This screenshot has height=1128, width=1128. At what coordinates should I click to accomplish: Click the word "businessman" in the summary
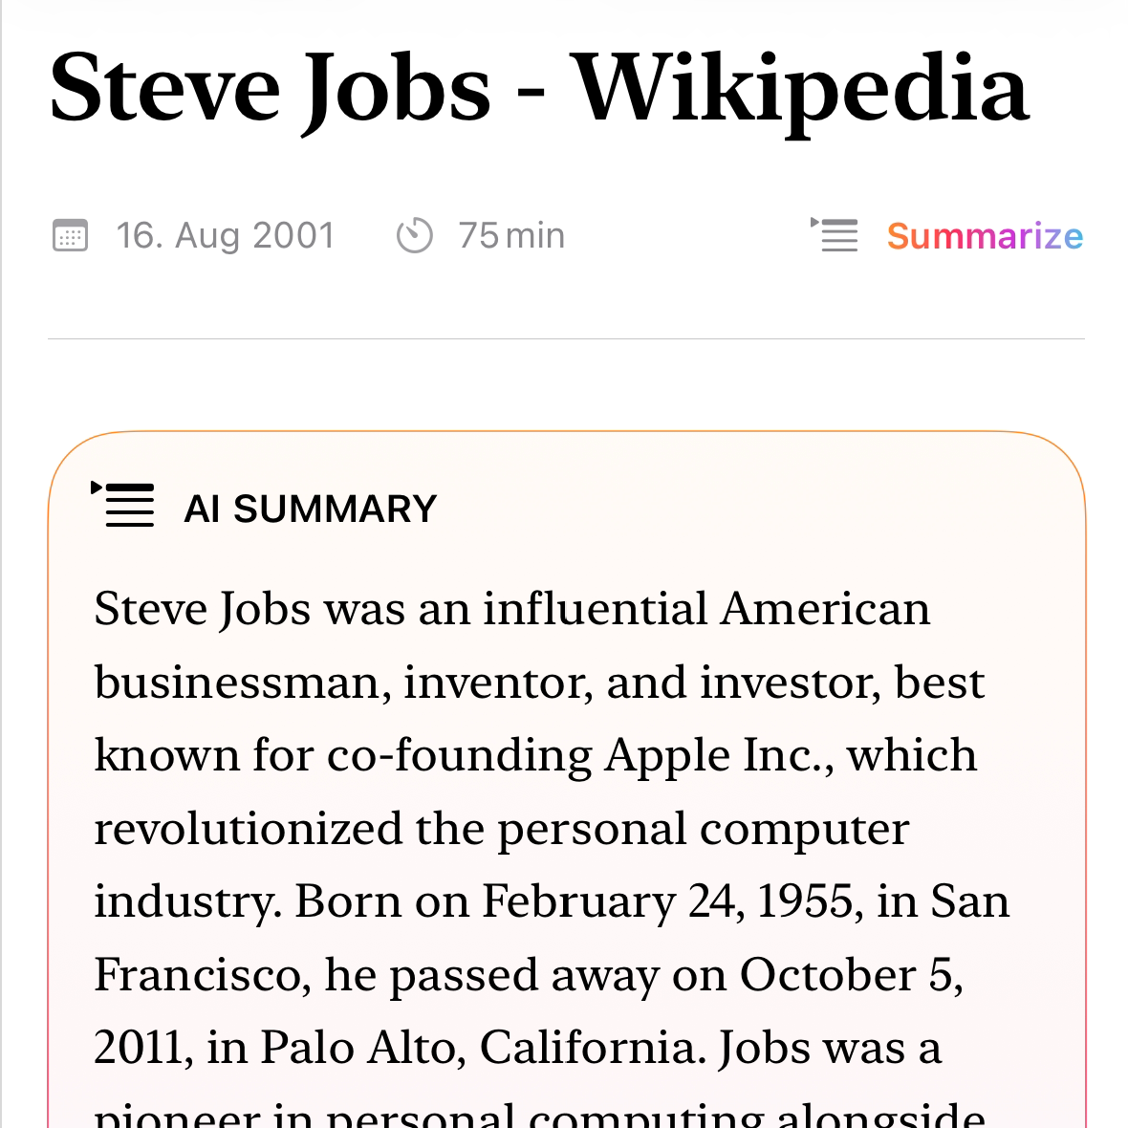tap(242, 683)
